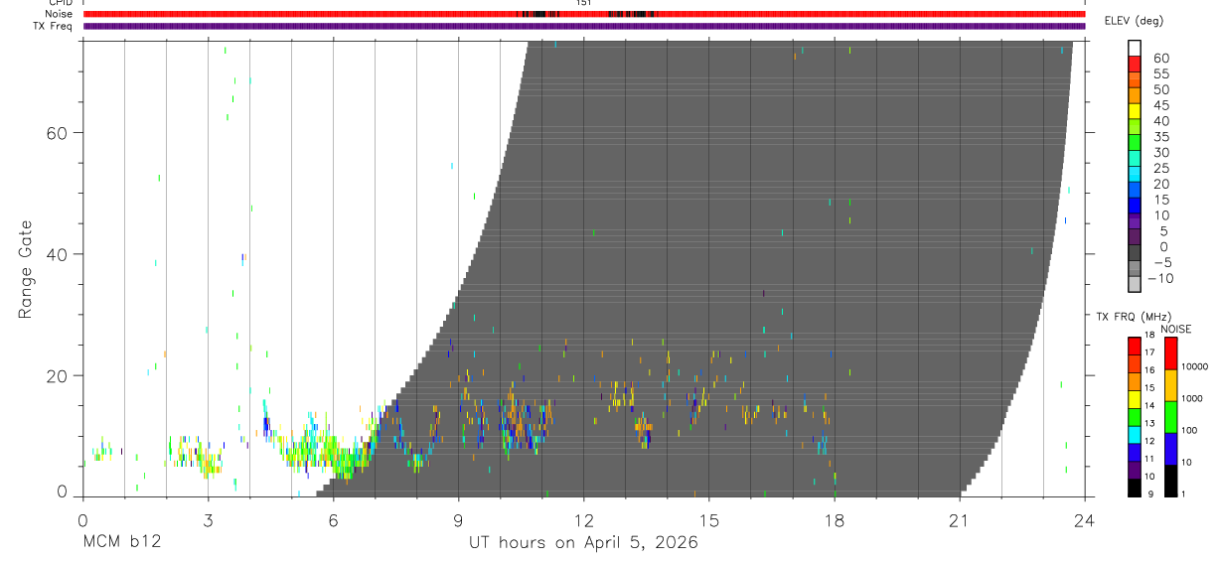
Task: Click the "TX Freq" row label at top
Action: pyautogui.click(x=55, y=26)
